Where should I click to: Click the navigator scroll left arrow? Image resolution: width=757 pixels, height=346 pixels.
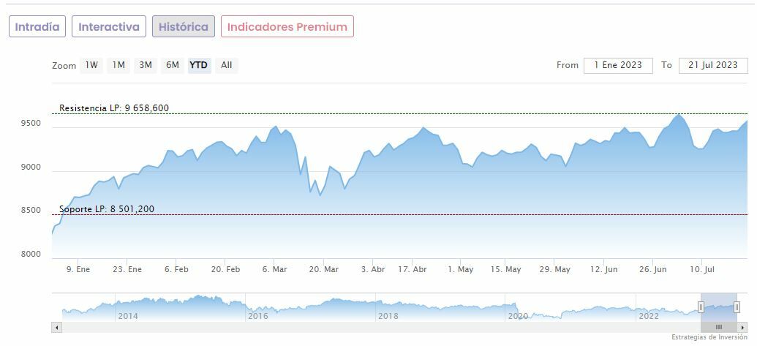[x=56, y=328]
